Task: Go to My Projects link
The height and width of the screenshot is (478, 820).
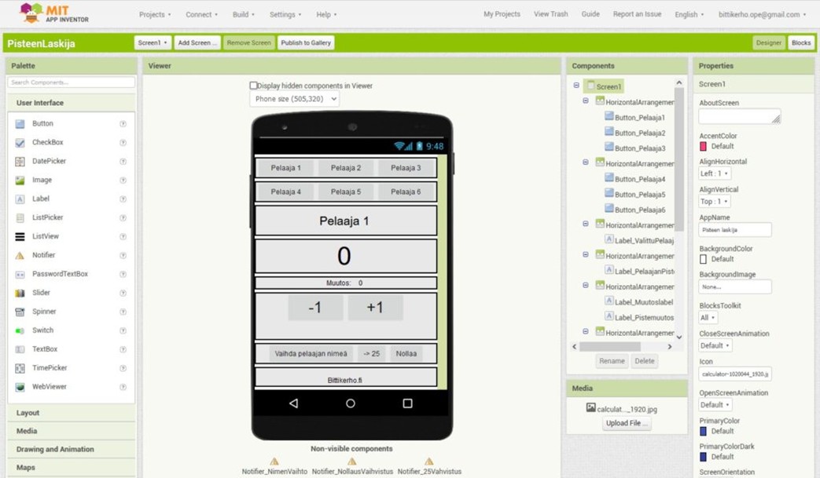Action: click(502, 14)
